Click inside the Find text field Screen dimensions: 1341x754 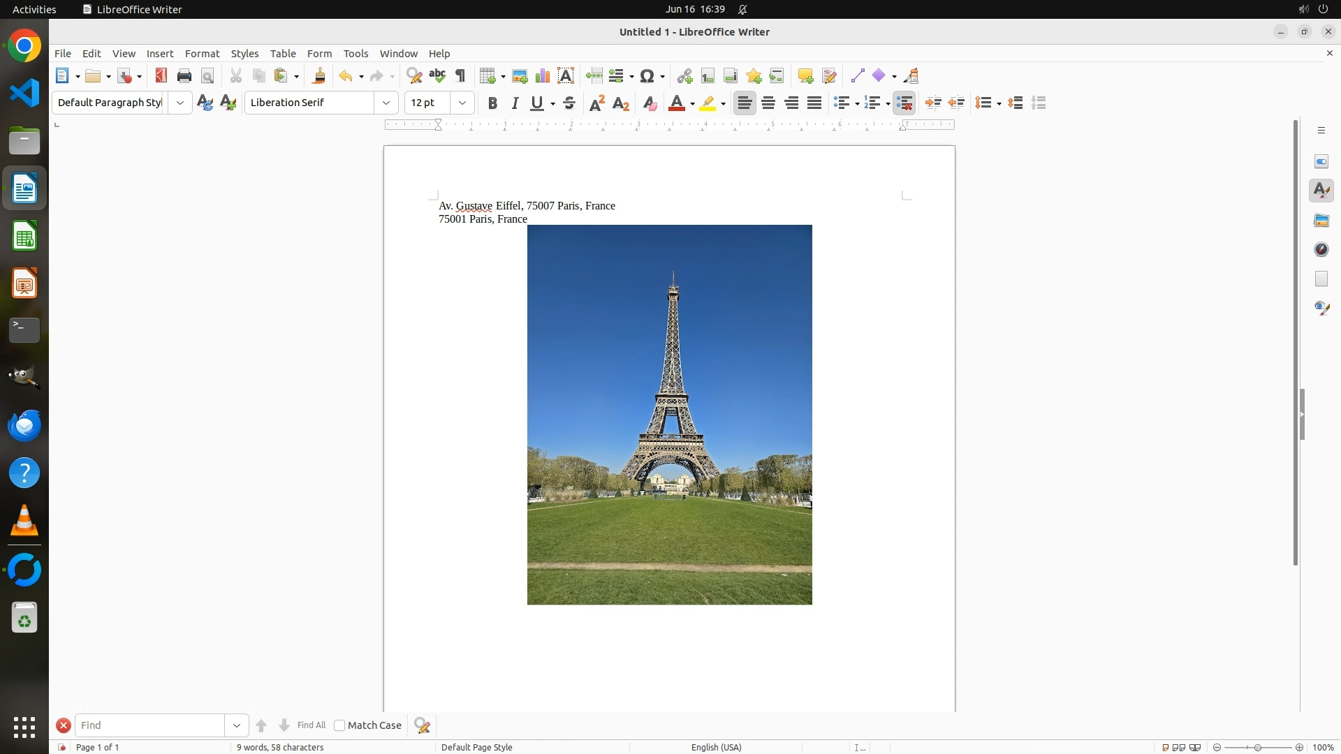tap(150, 725)
